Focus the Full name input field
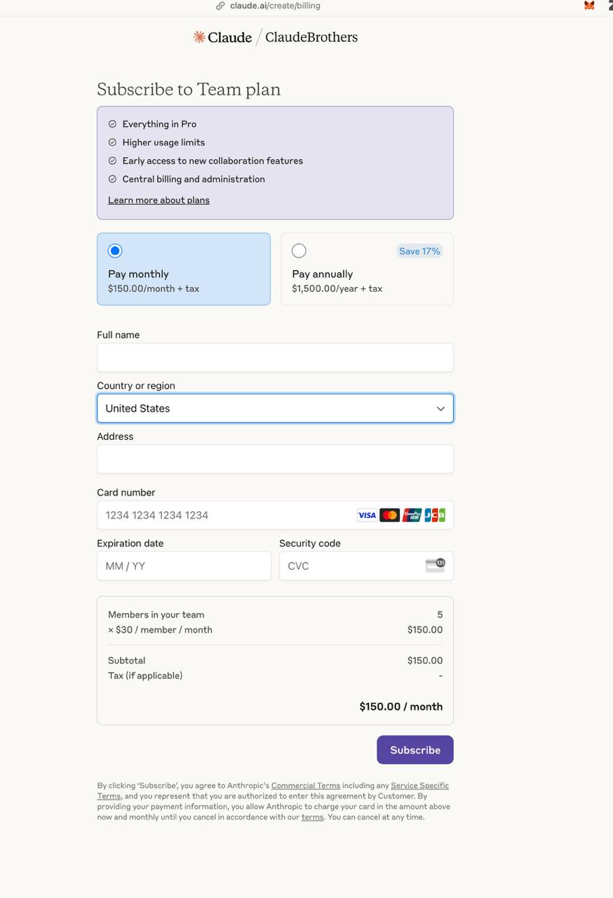This screenshot has height=898, width=613. pos(275,357)
